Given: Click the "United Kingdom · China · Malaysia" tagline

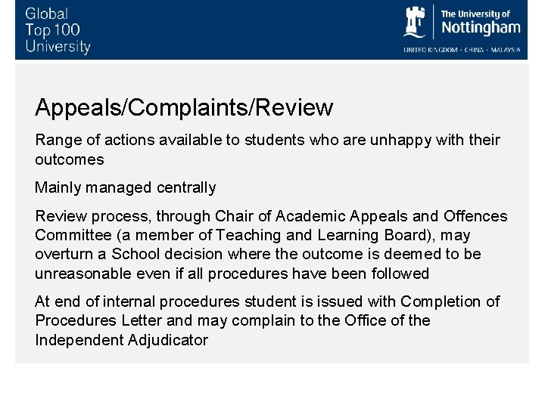Looking at the screenshot, I should 462,49.
